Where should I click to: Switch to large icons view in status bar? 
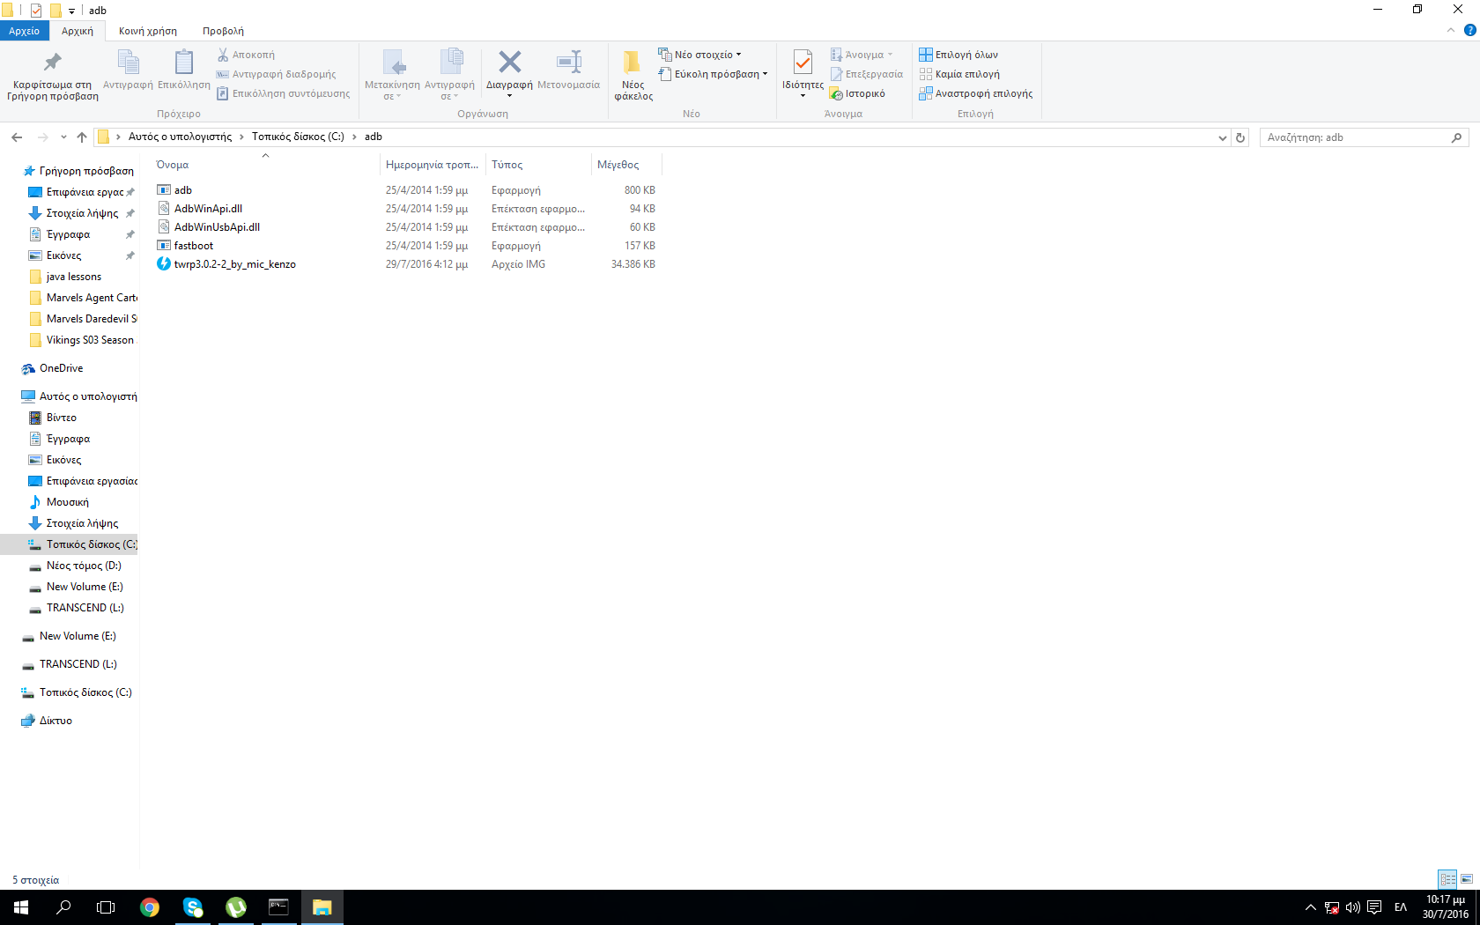(x=1467, y=879)
